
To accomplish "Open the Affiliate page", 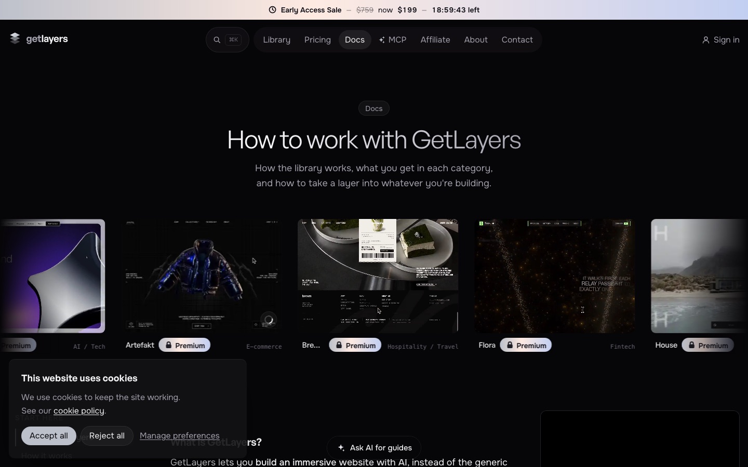I will point(435,40).
